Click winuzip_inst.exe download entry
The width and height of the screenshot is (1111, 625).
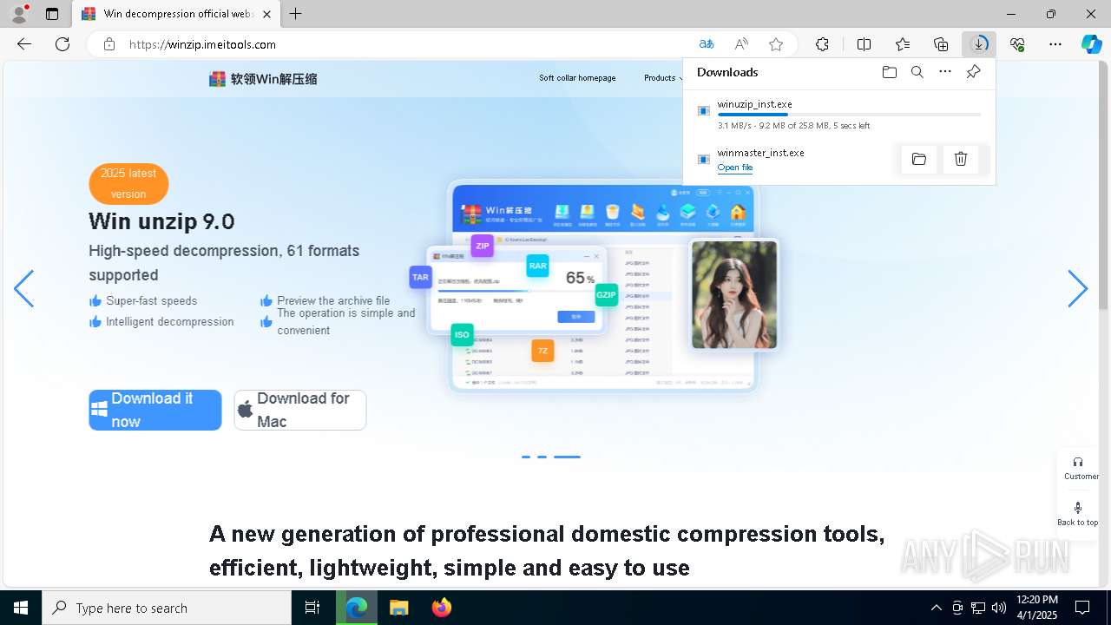(839, 115)
